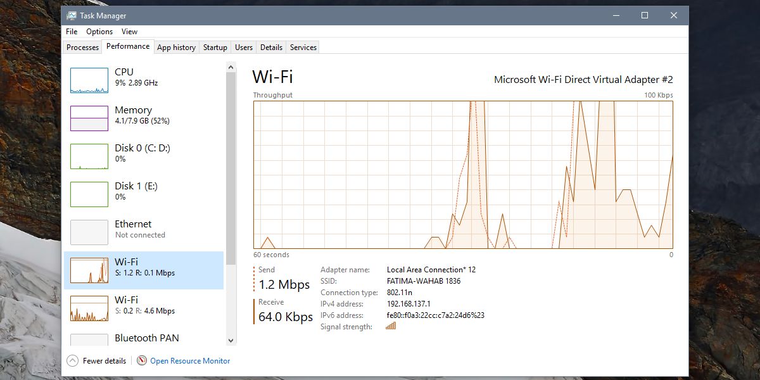Select the Ethernet Not connected item

pyautogui.click(x=144, y=232)
